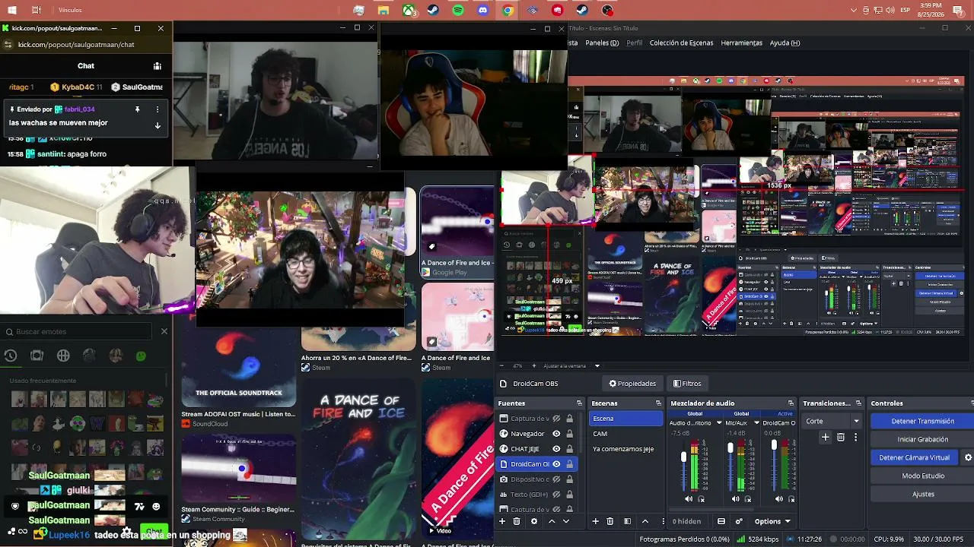Open Propiedades for DroidCam OBS source
The width and height of the screenshot is (974, 547).
coord(632,384)
